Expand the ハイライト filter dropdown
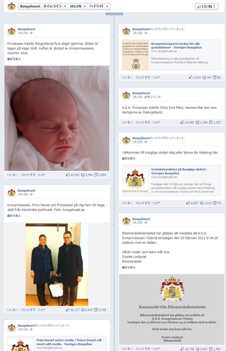This screenshot has width=226, height=351. click(x=99, y=6)
